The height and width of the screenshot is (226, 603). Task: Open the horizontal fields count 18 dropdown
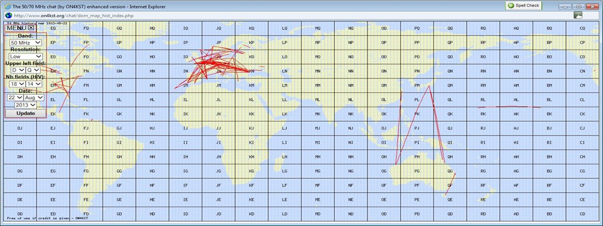(x=18, y=83)
